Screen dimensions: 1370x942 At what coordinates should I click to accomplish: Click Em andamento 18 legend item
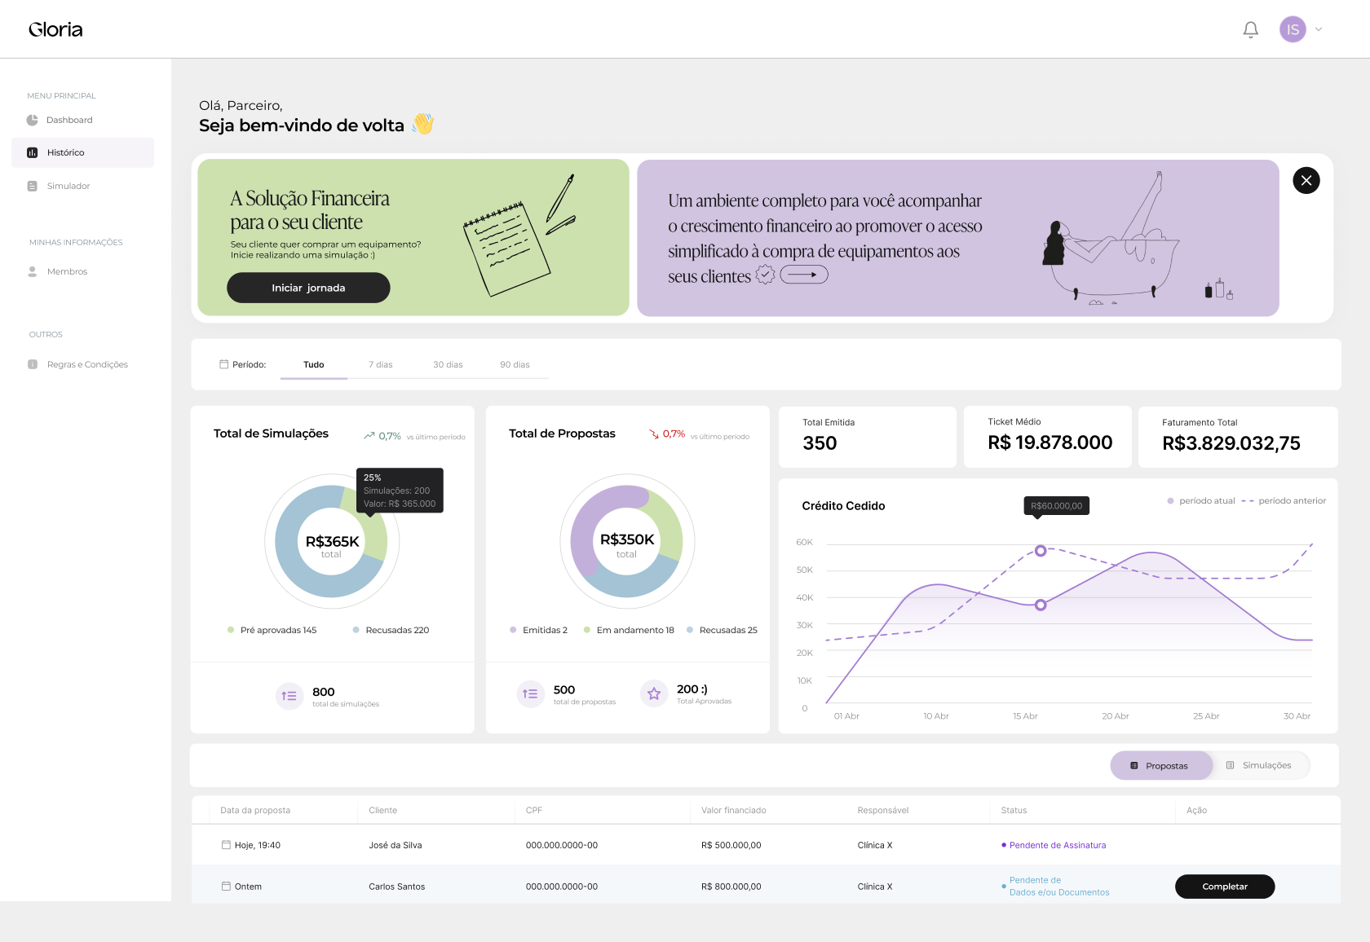tap(629, 630)
